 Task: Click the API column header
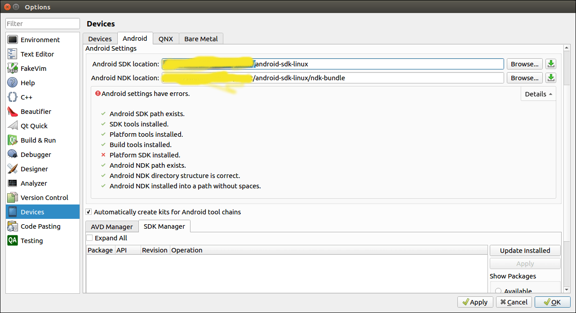[x=128, y=250]
